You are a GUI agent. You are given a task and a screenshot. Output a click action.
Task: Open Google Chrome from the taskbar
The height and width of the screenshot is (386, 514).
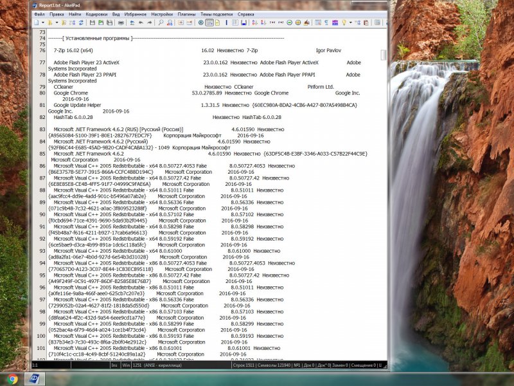point(12,379)
